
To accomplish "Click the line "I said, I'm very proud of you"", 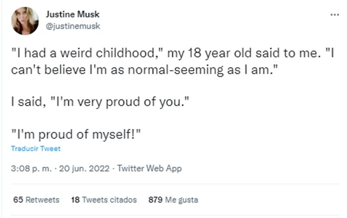I will 100,102.
